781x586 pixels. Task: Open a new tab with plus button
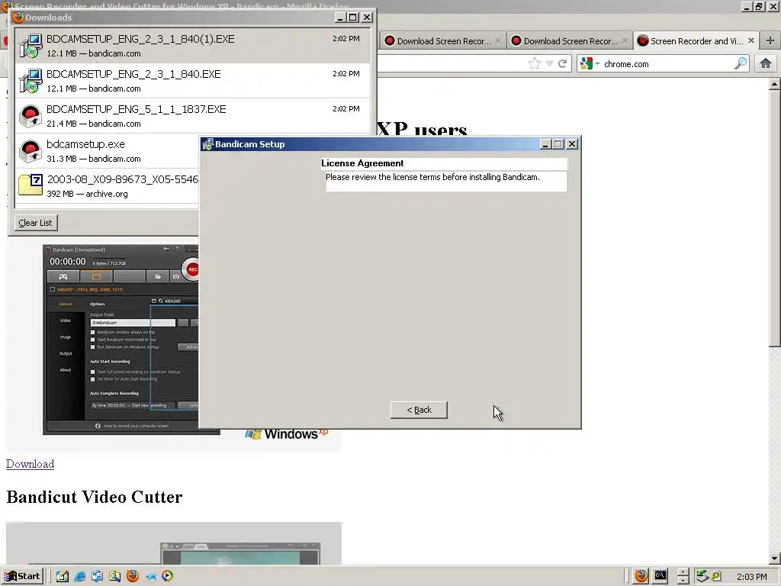[x=770, y=41]
